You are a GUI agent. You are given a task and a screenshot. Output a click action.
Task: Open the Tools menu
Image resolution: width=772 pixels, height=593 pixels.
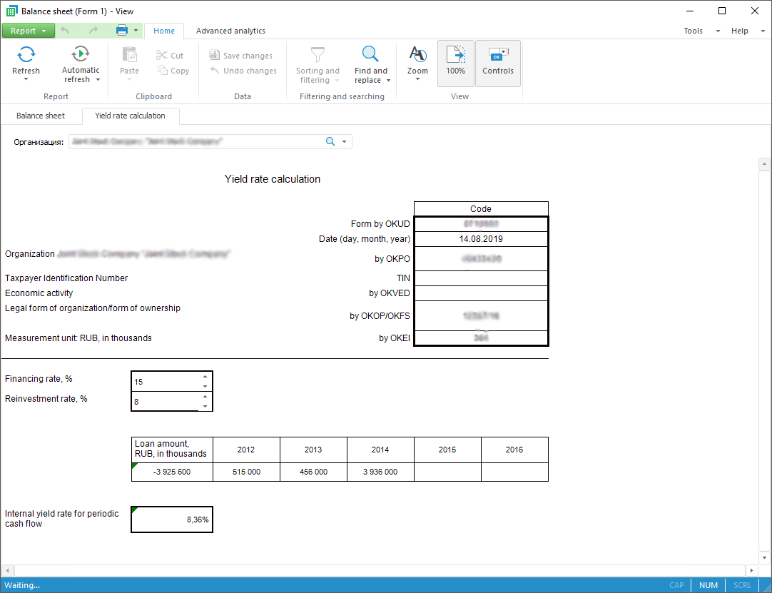coord(693,31)
